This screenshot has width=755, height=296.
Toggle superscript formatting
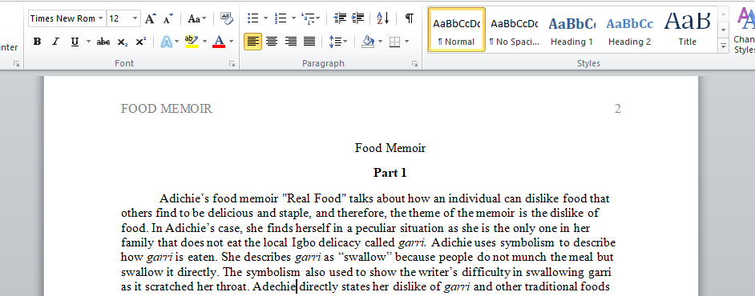[x=140, y=42]
